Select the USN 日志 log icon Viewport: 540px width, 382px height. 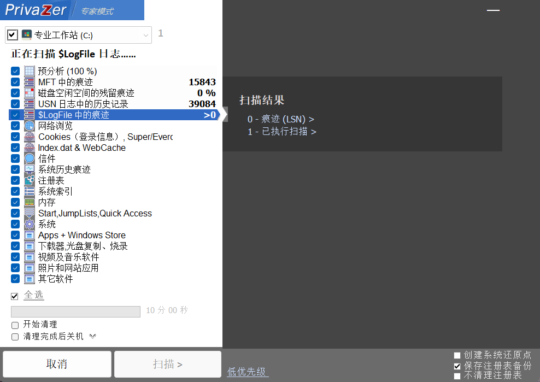coord(29,104)
